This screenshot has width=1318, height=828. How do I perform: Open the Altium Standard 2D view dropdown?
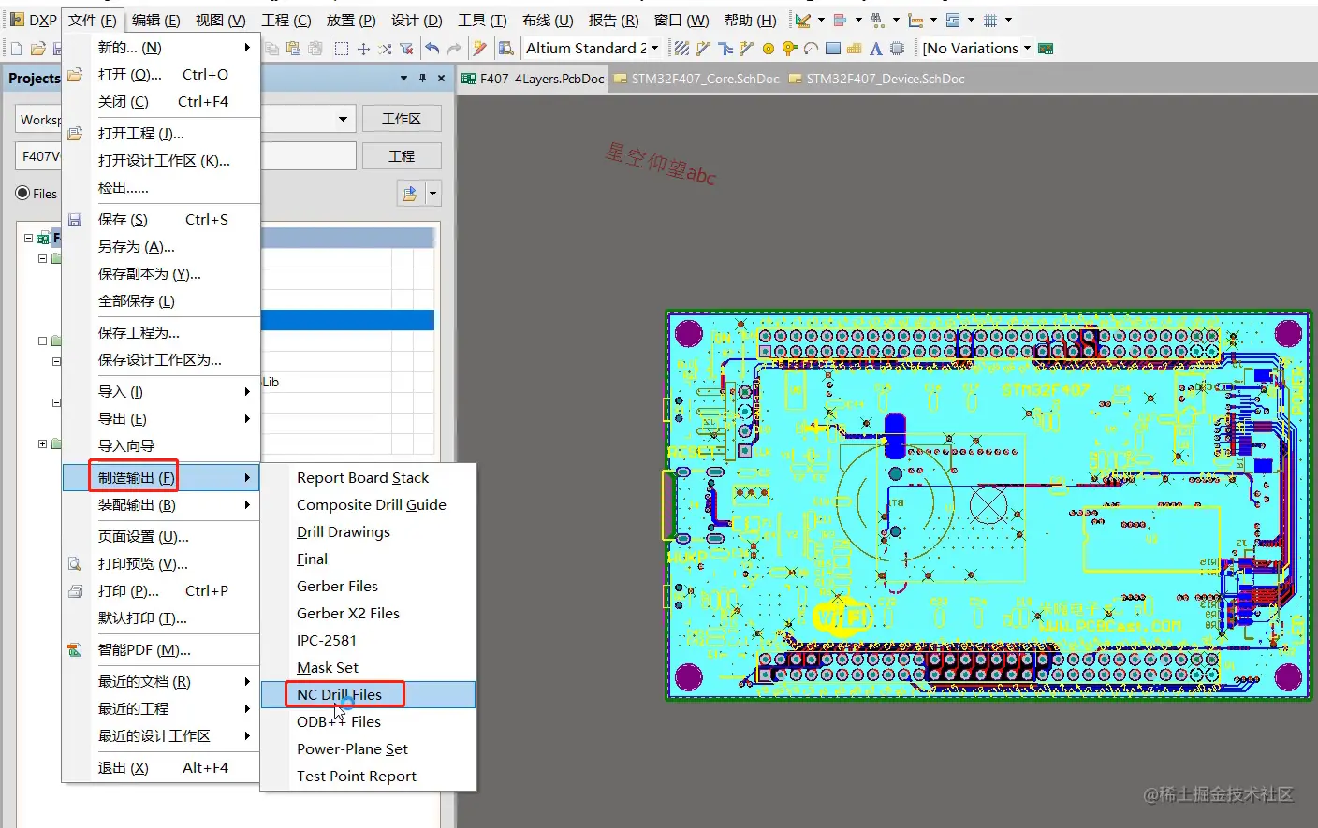tap(654, 49)
